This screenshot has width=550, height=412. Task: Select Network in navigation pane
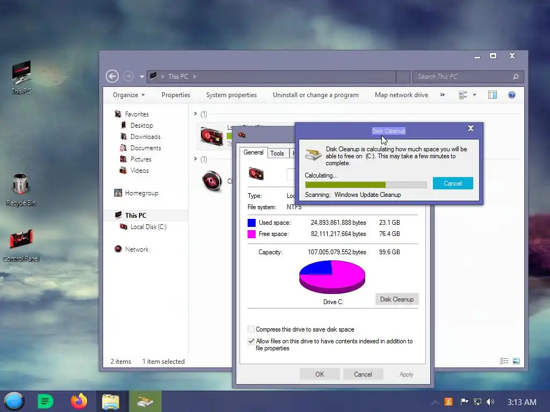137,249
